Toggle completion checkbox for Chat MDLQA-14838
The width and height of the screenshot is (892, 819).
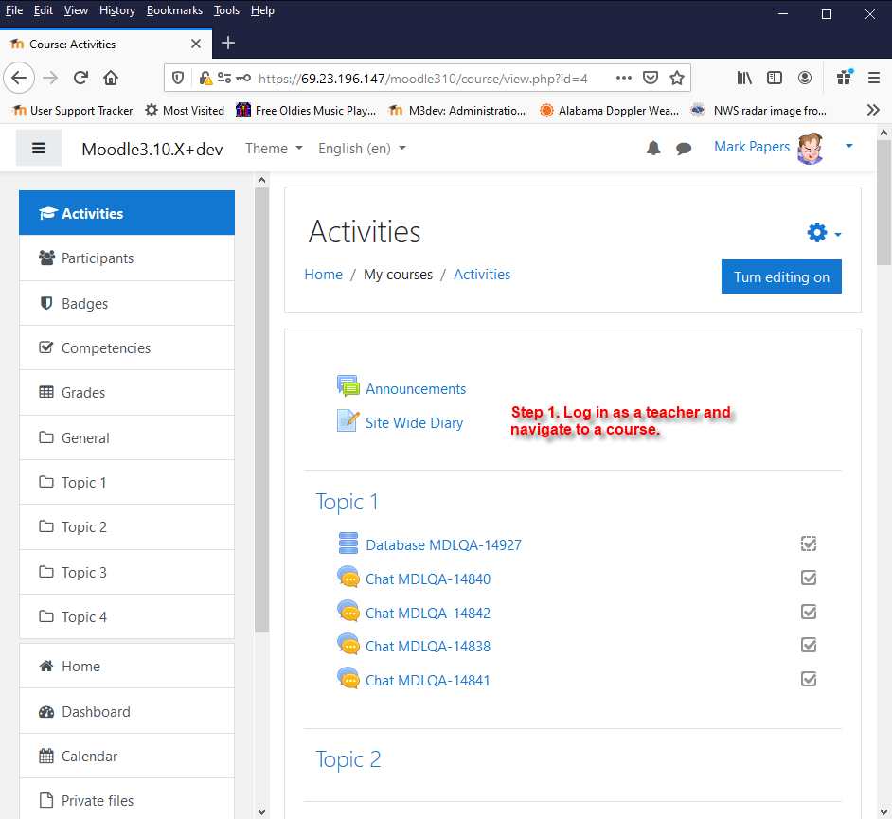[x=809, y=645]
